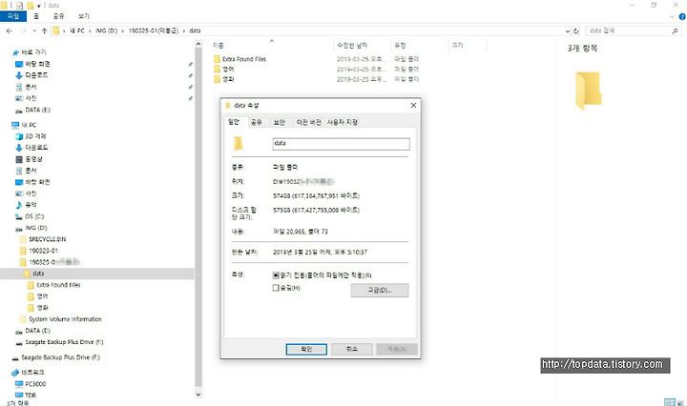Open Explorer help via question mark icon
This screenshot has height=406, width=687.
point(682,16)
